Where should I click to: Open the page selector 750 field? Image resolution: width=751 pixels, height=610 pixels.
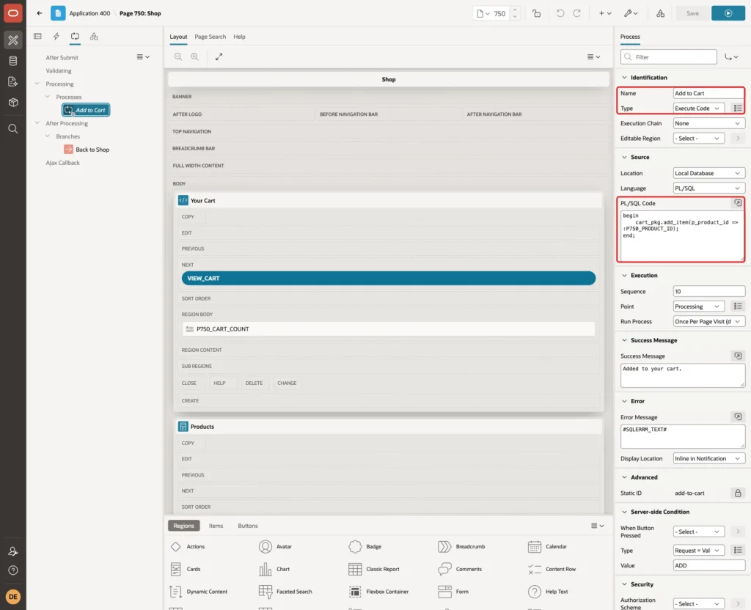(492, 13)
